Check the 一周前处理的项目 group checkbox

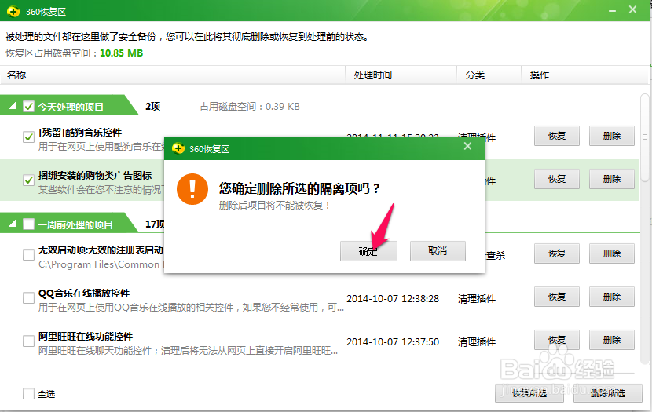pos(29,224)
